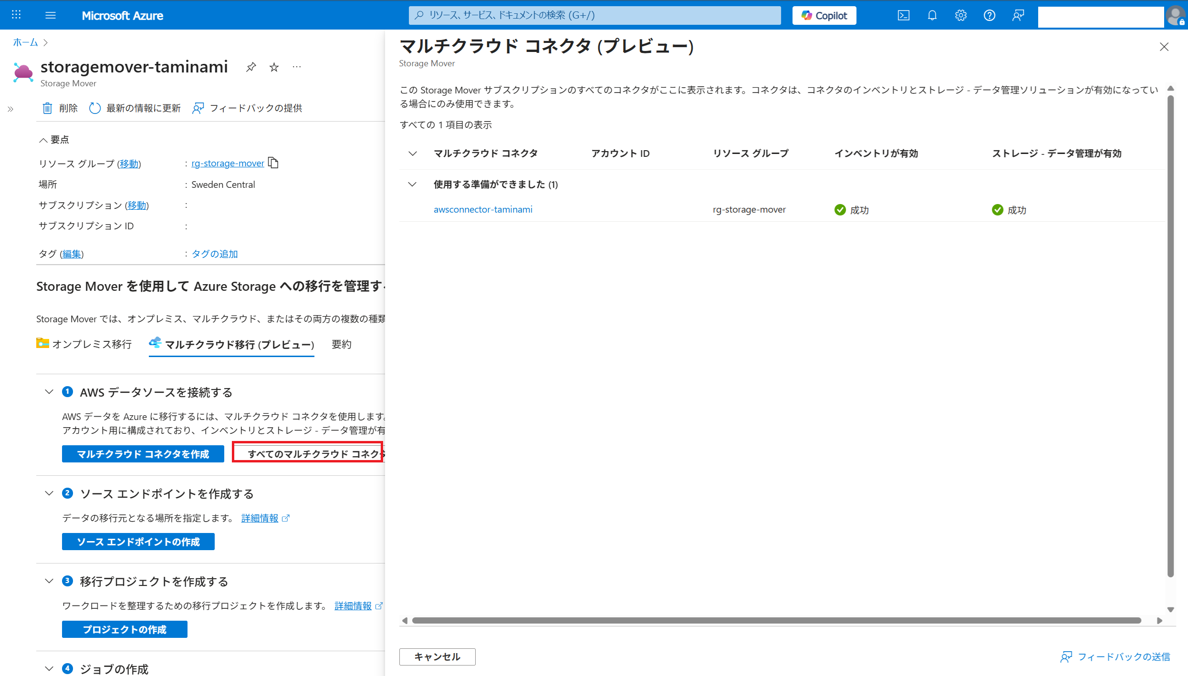
Task: Open Cloud Shell from top bar
Action: 904,15
